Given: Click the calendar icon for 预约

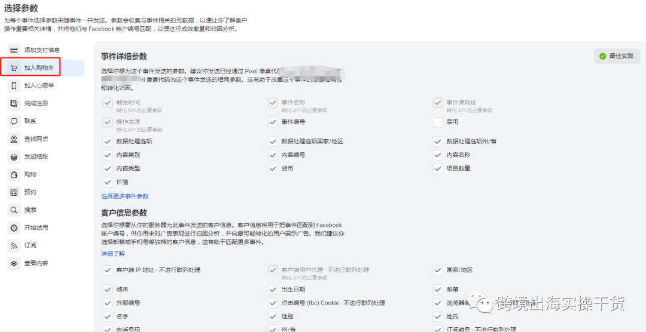Looking at the screenshot, I should point(14,192).
